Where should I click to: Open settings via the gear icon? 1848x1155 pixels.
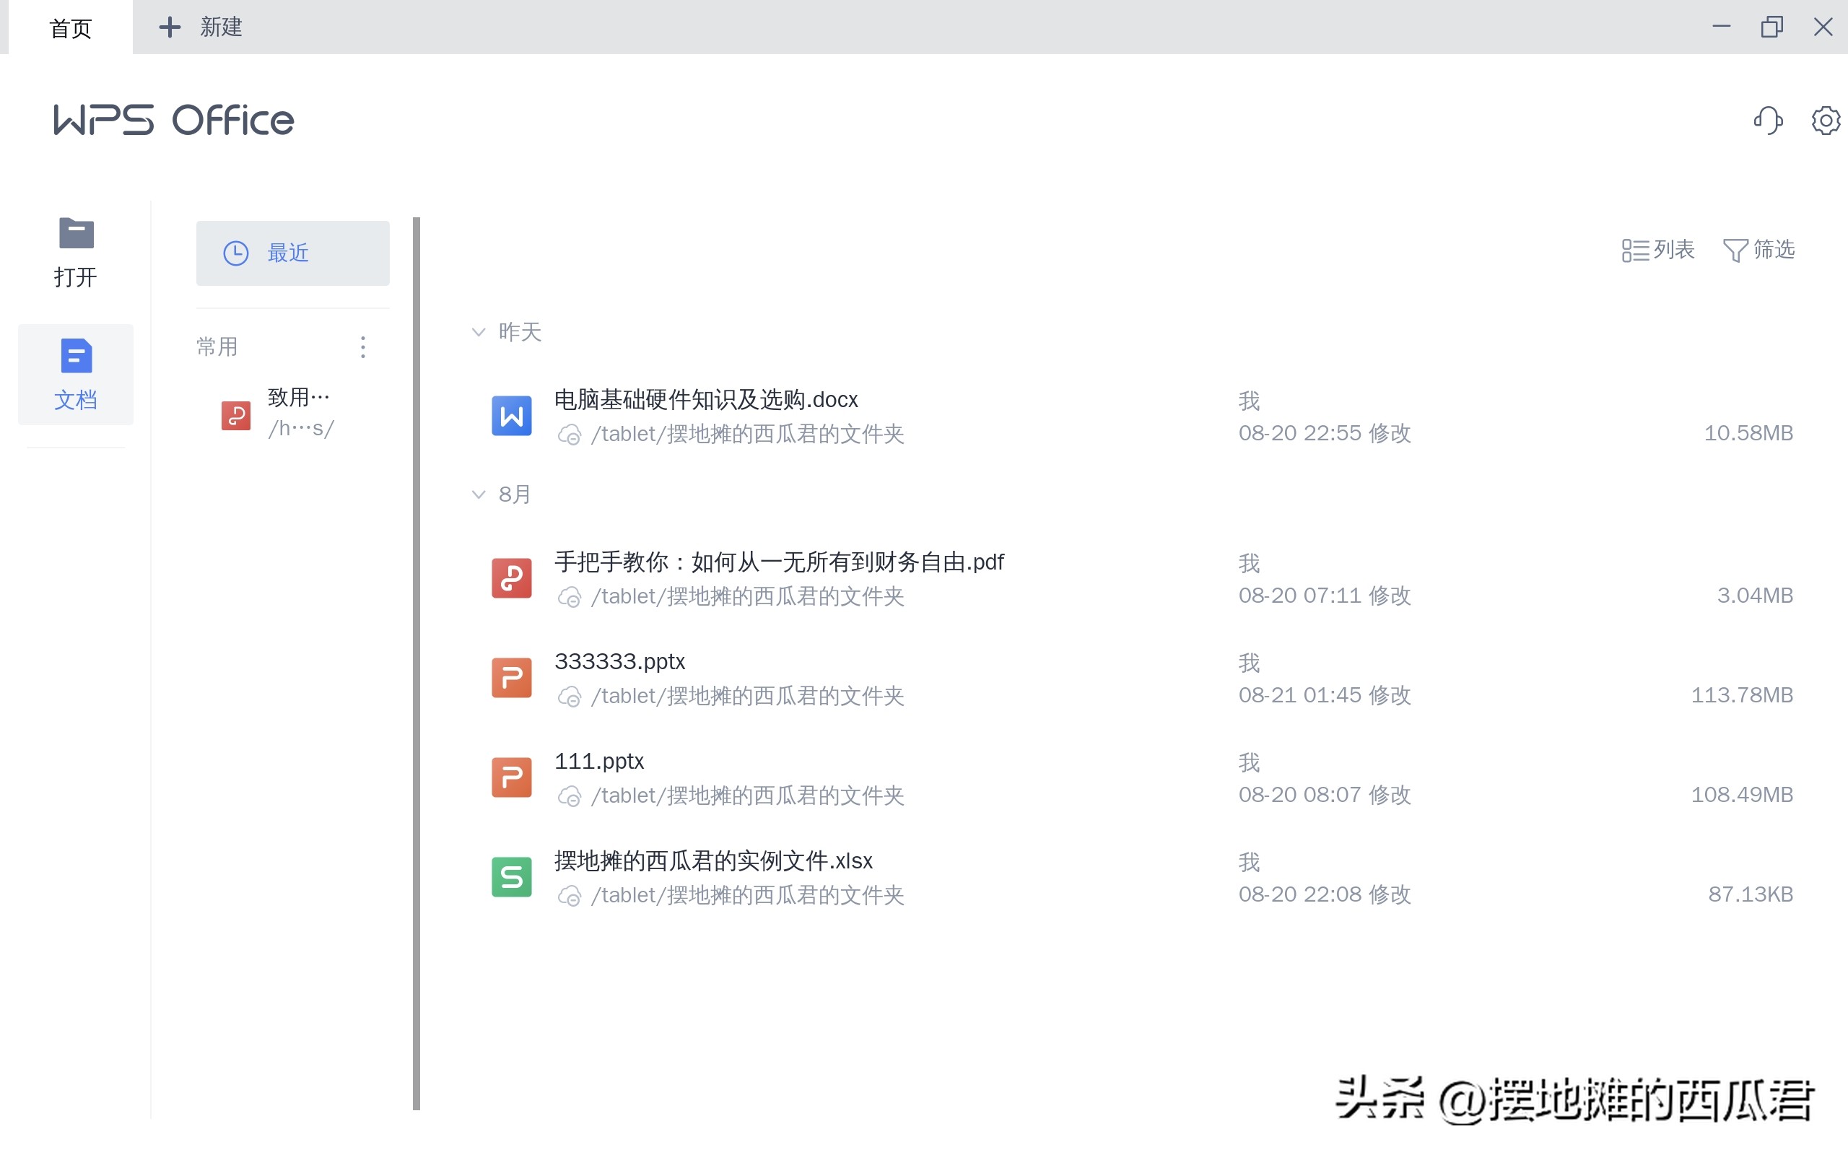coord(1826,120)
